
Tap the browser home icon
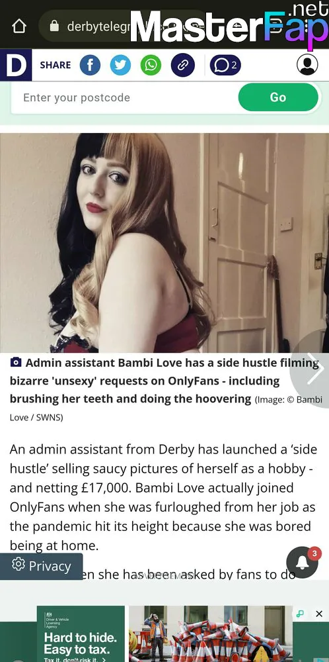18,26
